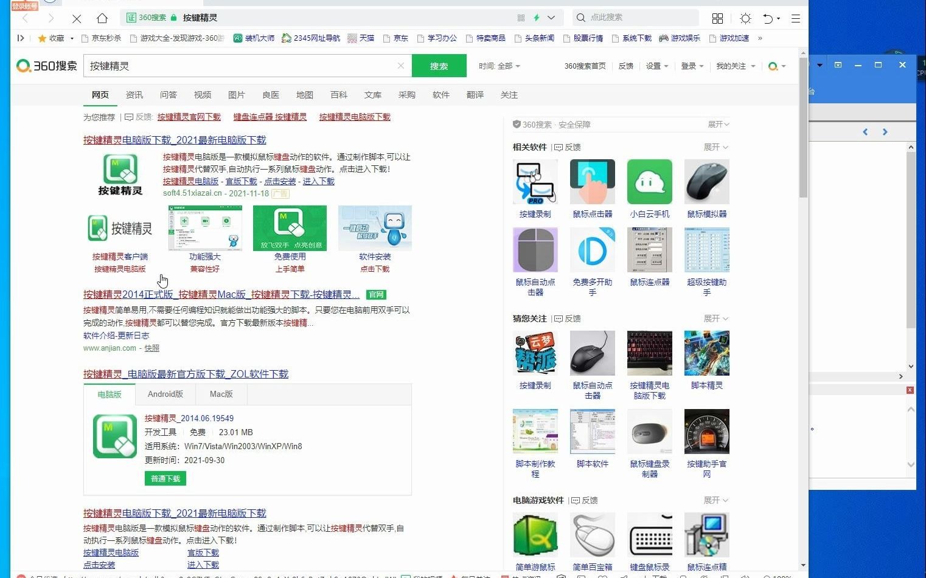
Task: Click the 按键精灵 icon in ZOL download box
Action: coord(115,436)
